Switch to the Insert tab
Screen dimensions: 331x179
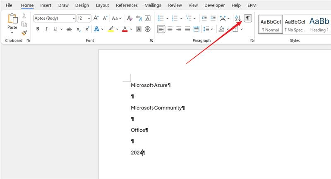(x=46, y=5)
